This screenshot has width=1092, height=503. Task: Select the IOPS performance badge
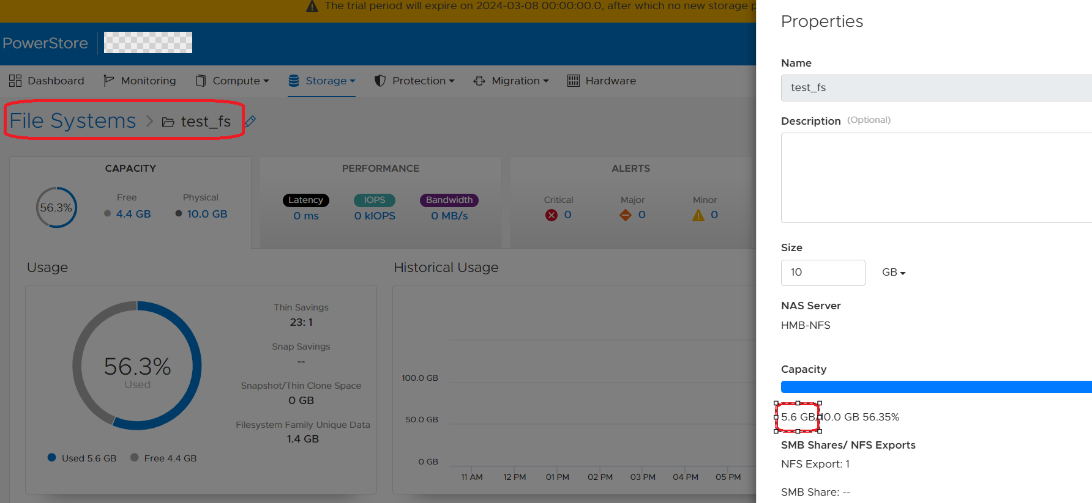click(x=375, y=200)
